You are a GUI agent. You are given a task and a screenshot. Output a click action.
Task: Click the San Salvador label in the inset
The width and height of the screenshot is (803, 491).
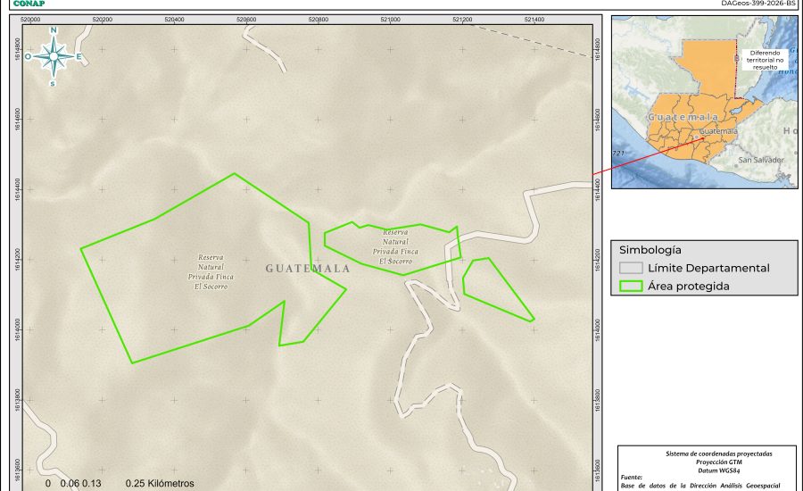(x=760, y=160)
